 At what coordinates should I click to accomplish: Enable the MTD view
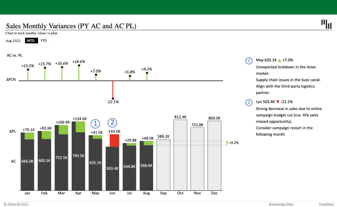(31, 40)
